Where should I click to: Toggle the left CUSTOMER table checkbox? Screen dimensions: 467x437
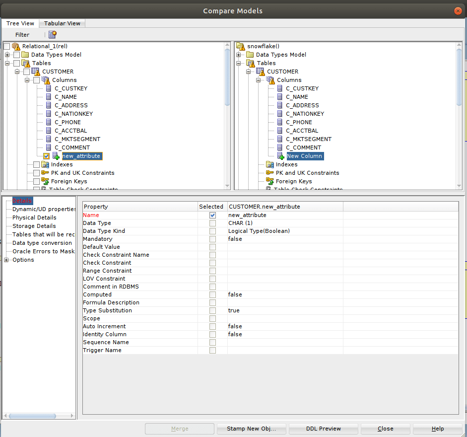[26, 72]
